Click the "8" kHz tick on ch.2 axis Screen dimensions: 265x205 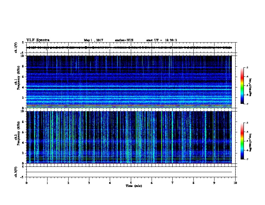point(23,122)
